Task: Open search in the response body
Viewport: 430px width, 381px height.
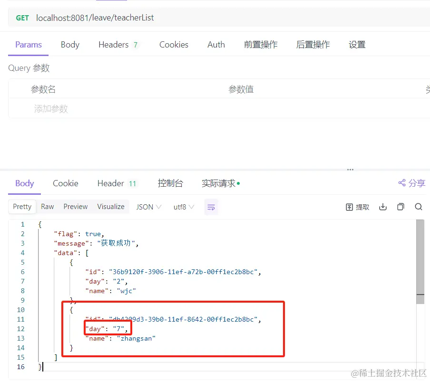Action: (x=419, y=207)
